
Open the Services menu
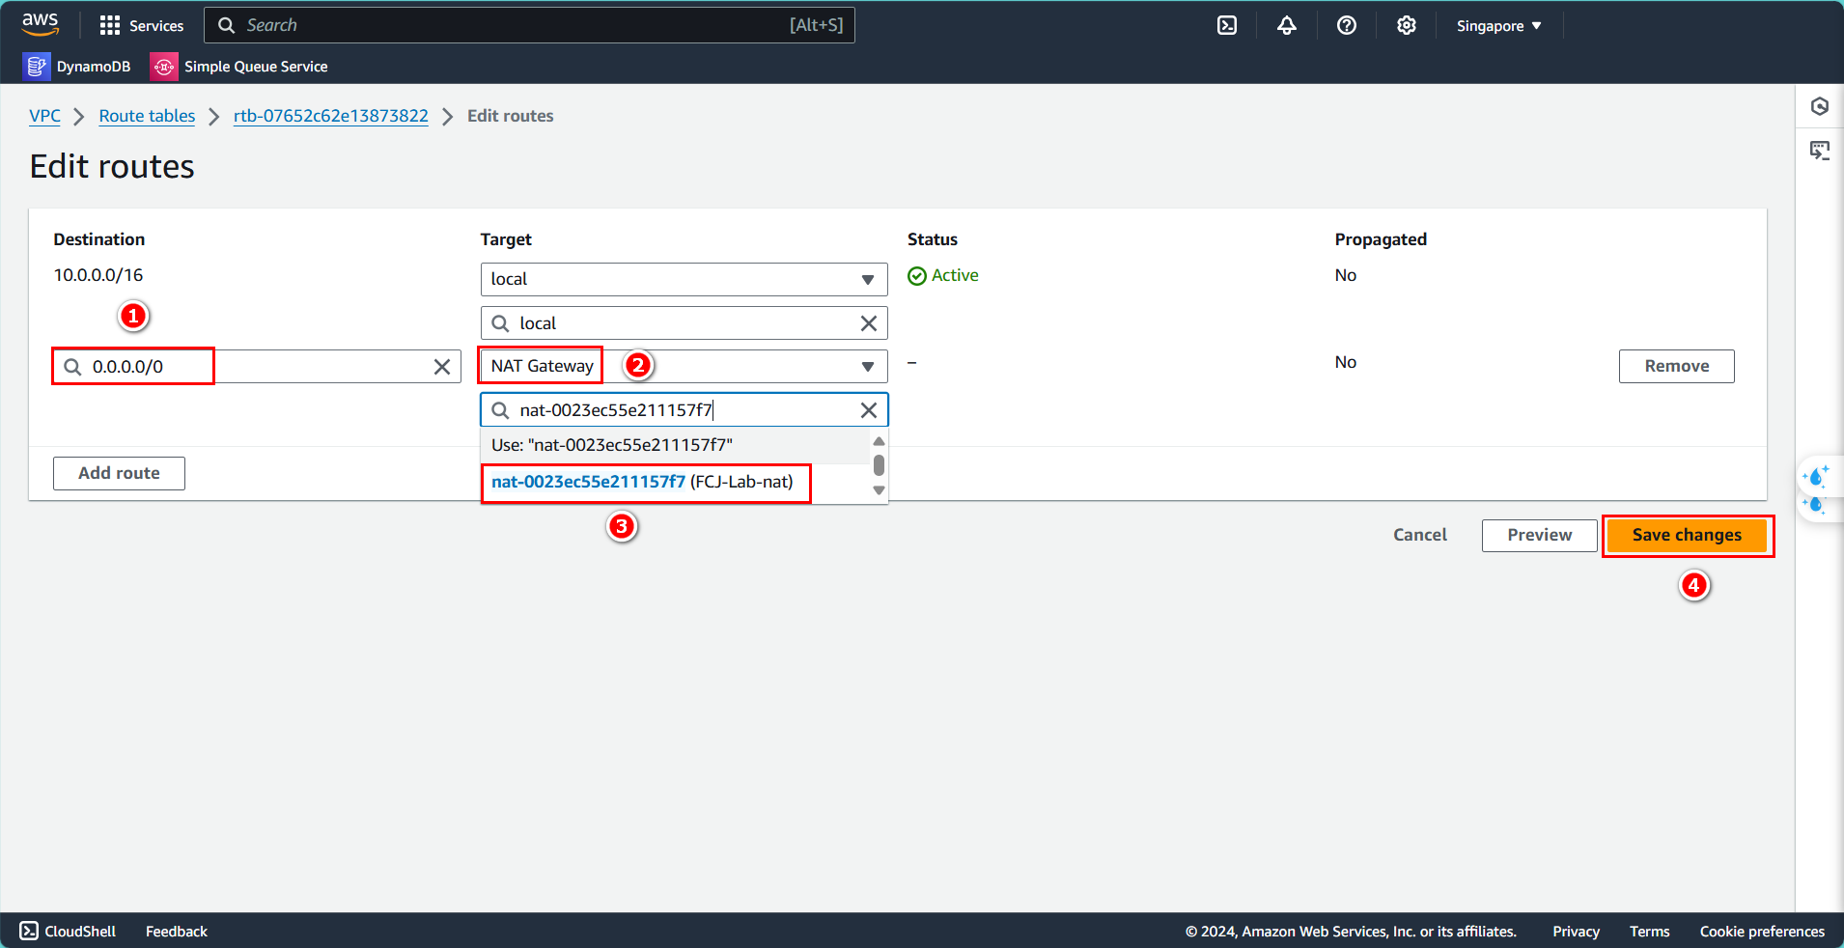point(142,25)
